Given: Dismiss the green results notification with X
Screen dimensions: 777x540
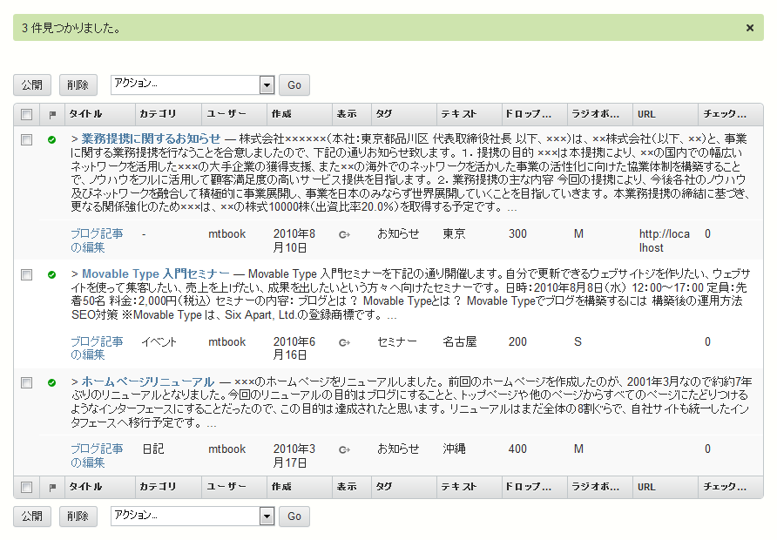Looking at the screenshot, I should pos(750,28).
